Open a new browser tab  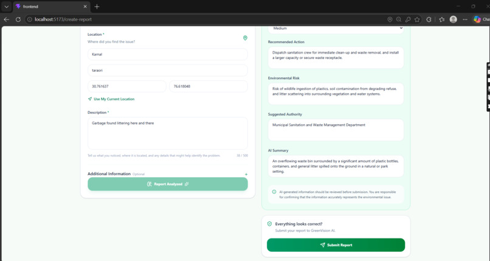97,7
